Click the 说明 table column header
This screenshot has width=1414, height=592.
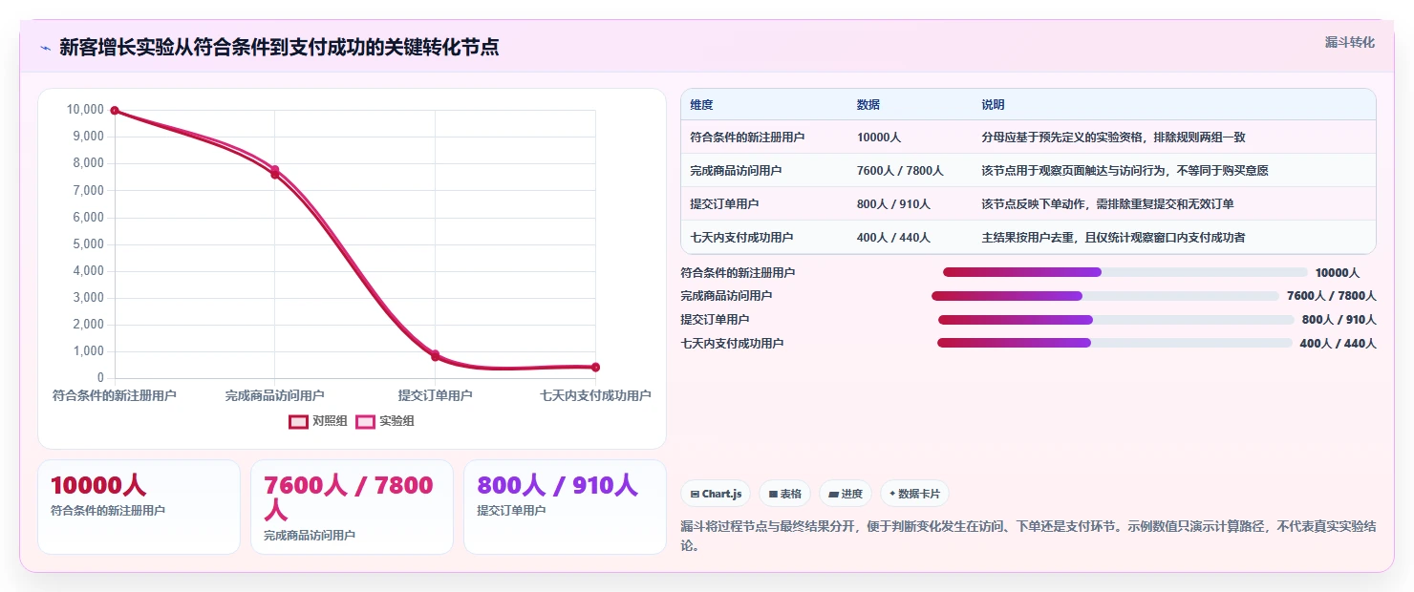point(993,105)
